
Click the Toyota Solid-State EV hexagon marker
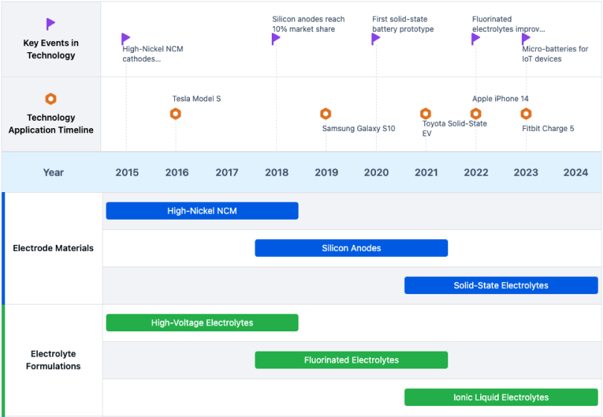pyautogui.click(x=426, y=114)
